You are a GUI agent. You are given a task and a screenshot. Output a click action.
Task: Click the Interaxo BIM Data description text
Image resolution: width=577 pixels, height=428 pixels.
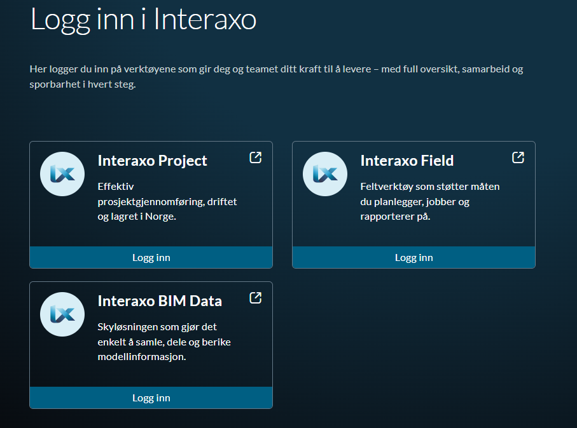(x=163, y=342)
